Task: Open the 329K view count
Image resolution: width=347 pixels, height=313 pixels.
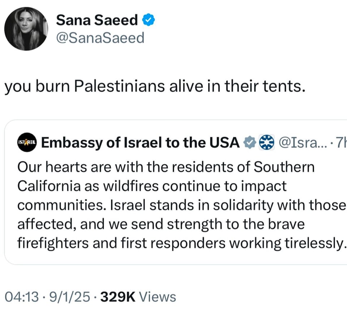Action: 118,297
